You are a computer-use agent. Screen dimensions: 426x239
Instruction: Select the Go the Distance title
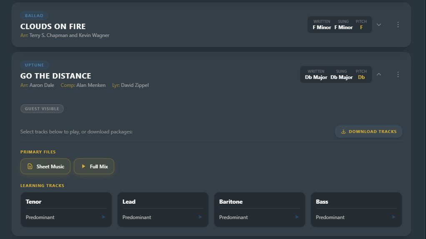(56, 76)
